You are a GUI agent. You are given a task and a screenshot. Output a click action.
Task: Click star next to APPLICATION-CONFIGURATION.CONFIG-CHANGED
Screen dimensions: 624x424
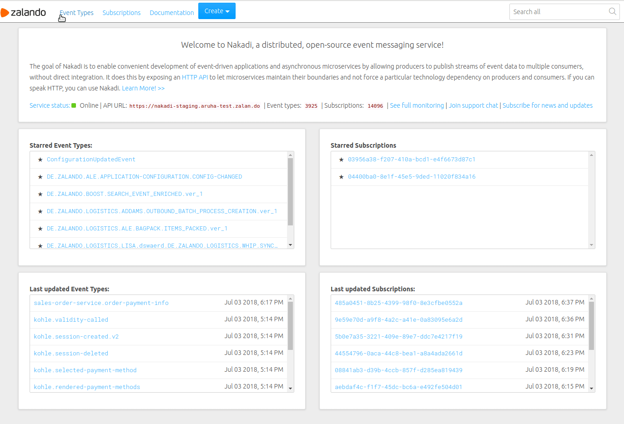coord(40,177)
